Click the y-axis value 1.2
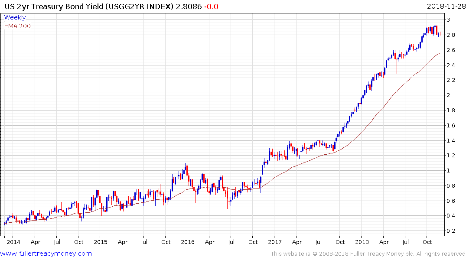The image size is (466, 260). click(x=450, y=156)
